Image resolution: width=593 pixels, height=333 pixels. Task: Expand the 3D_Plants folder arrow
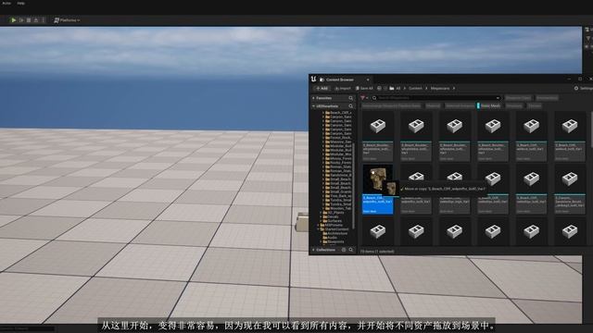pyautogui.click(x=322, y=213)
